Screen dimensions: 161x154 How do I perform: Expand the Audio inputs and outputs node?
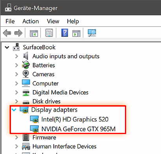point(16,56)
